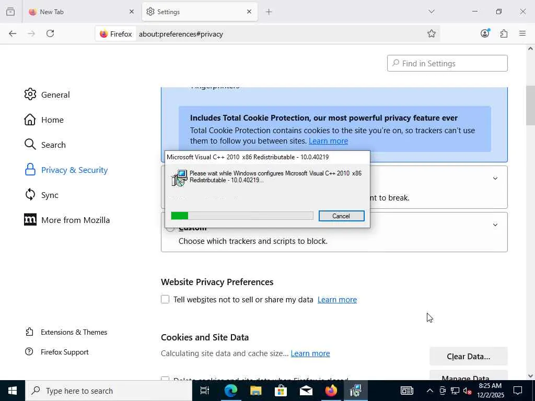535x401 pixels.
Task: Reload the current page
Action: (50, 33)
